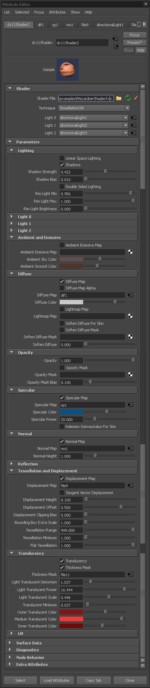Toggle the Kelemen-Szirmaykalos For Skin checkbox
The image size is (150, 688).
[62, 427]
